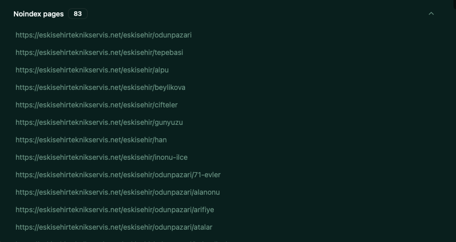This screenshot has width=456, height=242.
Task: Visit the odunpazari/alanonu link
Action: click(x=117, y=192)
